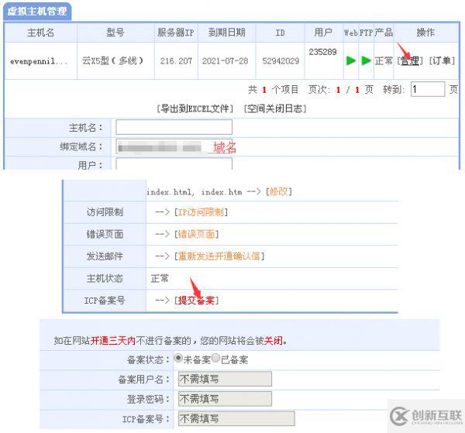Click 重新发送开通确认信 link
The width and height of the screenshot is (465, 433).
pyautogui.click(x=219, y=256)
